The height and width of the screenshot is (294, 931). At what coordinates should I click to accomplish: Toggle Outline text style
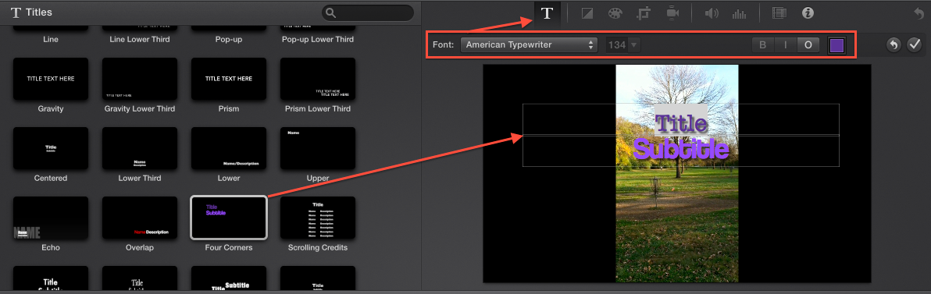[x=808, y=44]
